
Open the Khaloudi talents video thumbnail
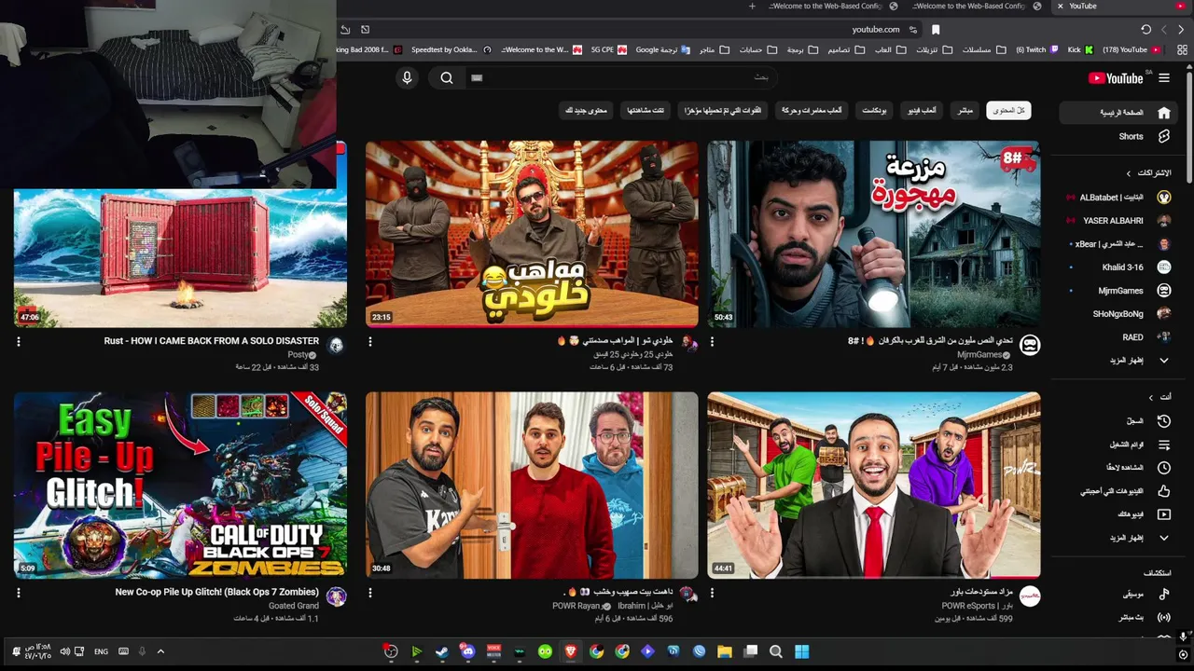(532, 234)
